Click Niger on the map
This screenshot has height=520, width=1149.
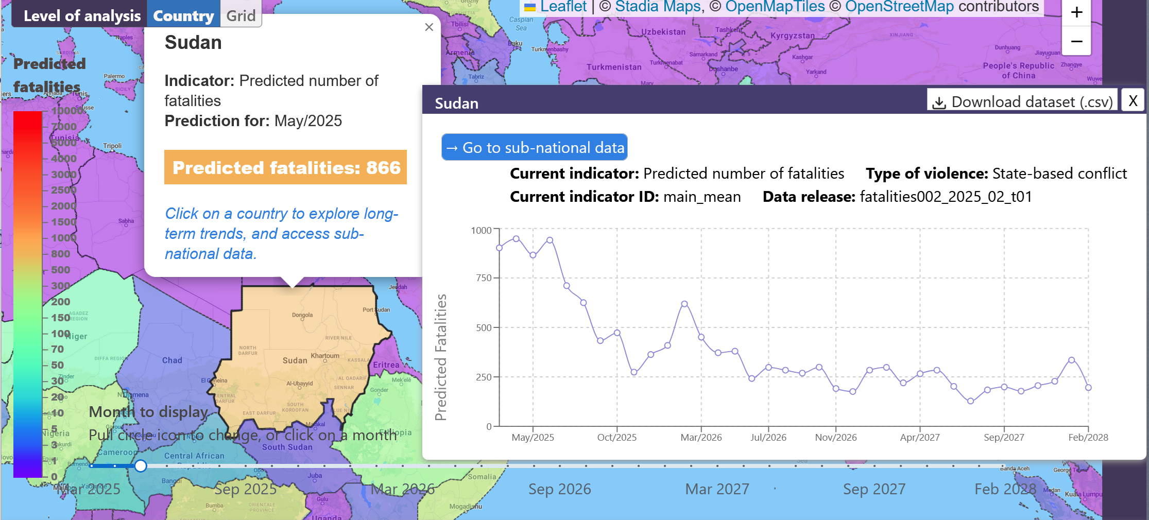(77, 336)
